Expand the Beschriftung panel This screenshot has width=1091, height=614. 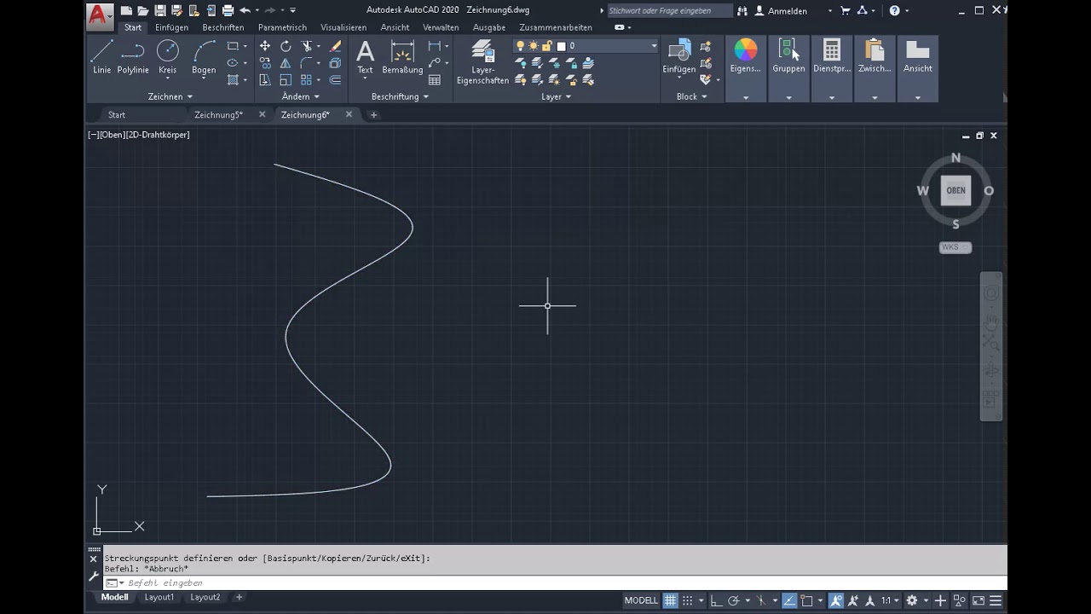pos(400,96)
